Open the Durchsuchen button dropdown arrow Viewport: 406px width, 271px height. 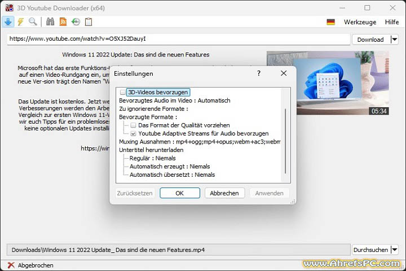(394, 250)
